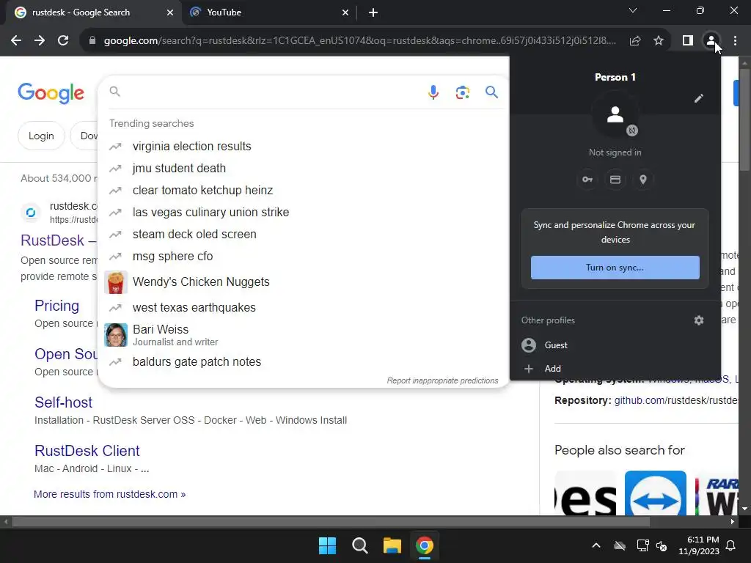This screenshot has height=563, width=751.
Task: Share this page icon in address bar
Action: click(x=635, y=41)
